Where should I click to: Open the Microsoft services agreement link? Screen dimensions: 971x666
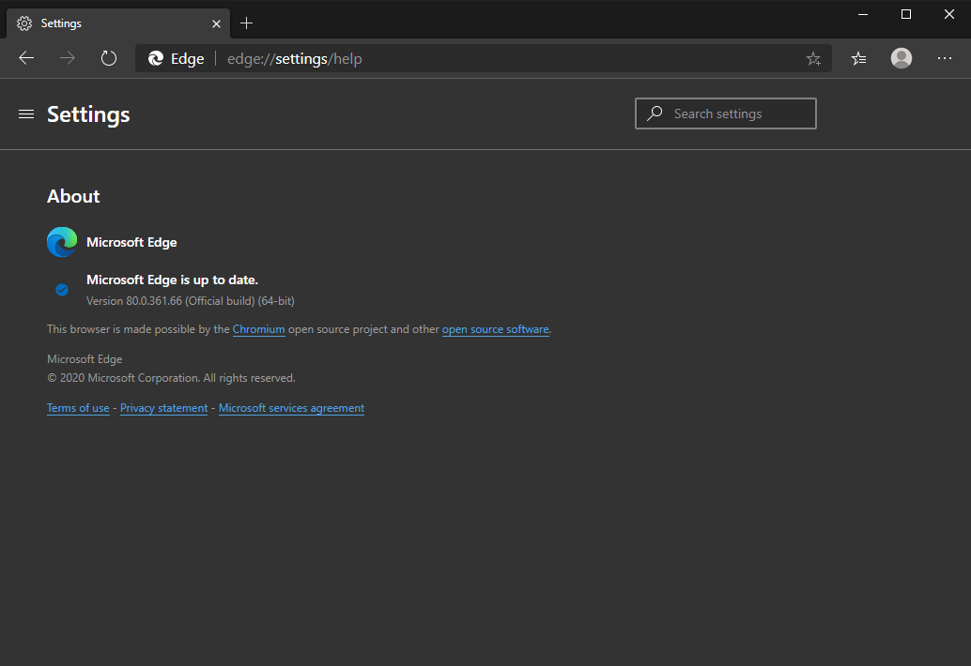click(x=292, y=408)
